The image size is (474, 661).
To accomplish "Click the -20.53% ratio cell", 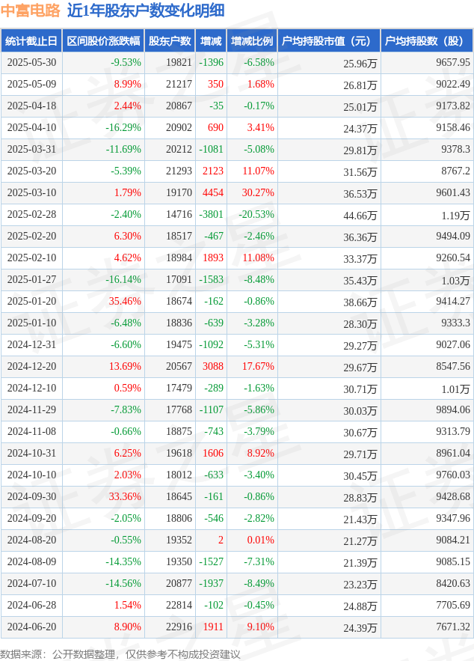I will tap(256, 215).
